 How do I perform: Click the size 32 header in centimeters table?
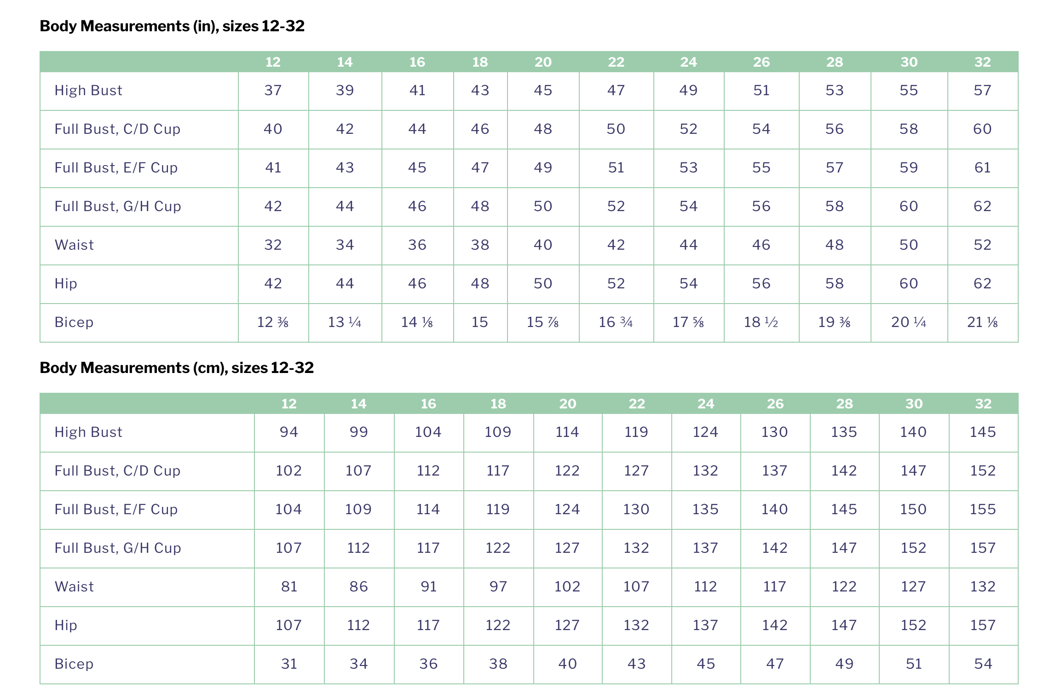click(983, 404)
